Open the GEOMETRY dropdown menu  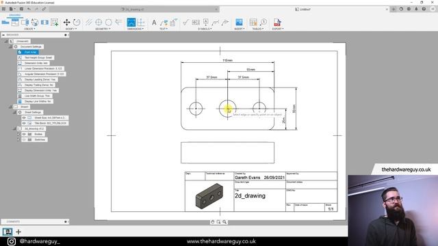(103, 29)
